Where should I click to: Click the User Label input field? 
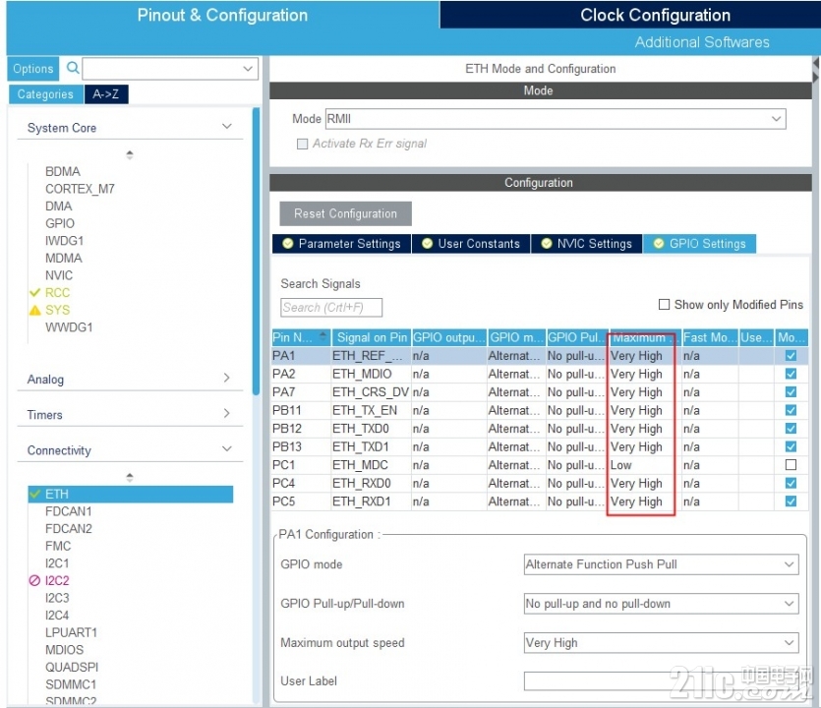662,681
